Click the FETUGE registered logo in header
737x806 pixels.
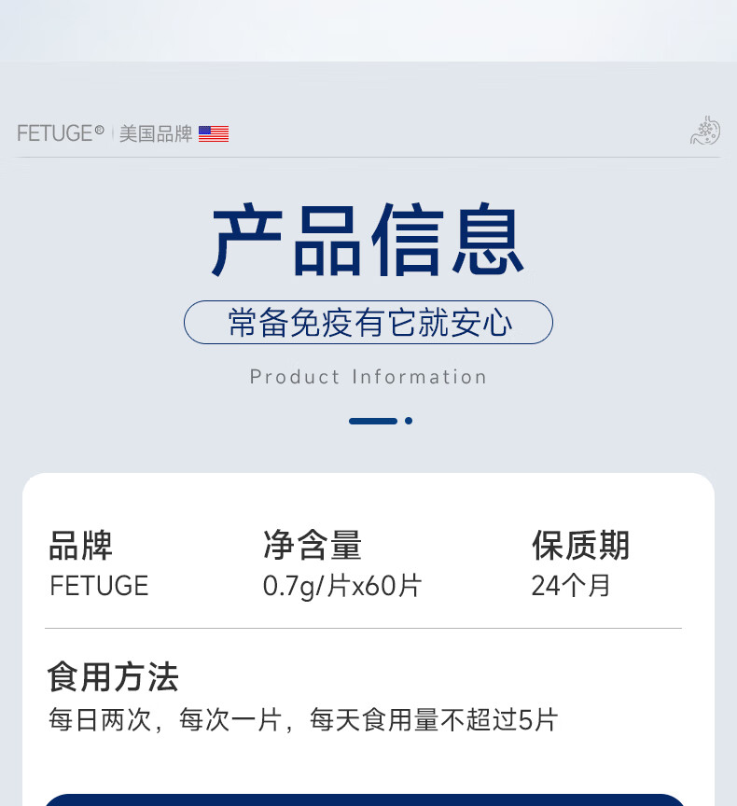[61, 133]
